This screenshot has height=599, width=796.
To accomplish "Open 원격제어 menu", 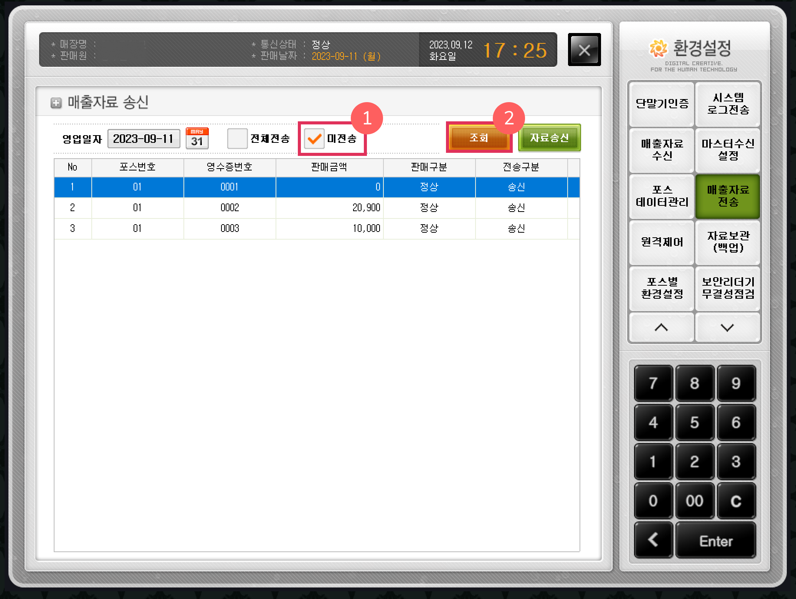I will [x=662, y=242].
